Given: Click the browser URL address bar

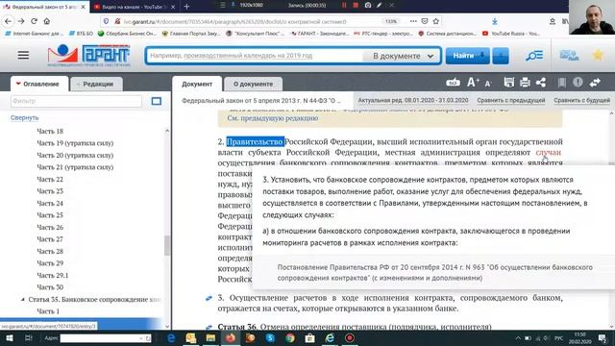Looking at the screenshot, I should tap(251, 21).
